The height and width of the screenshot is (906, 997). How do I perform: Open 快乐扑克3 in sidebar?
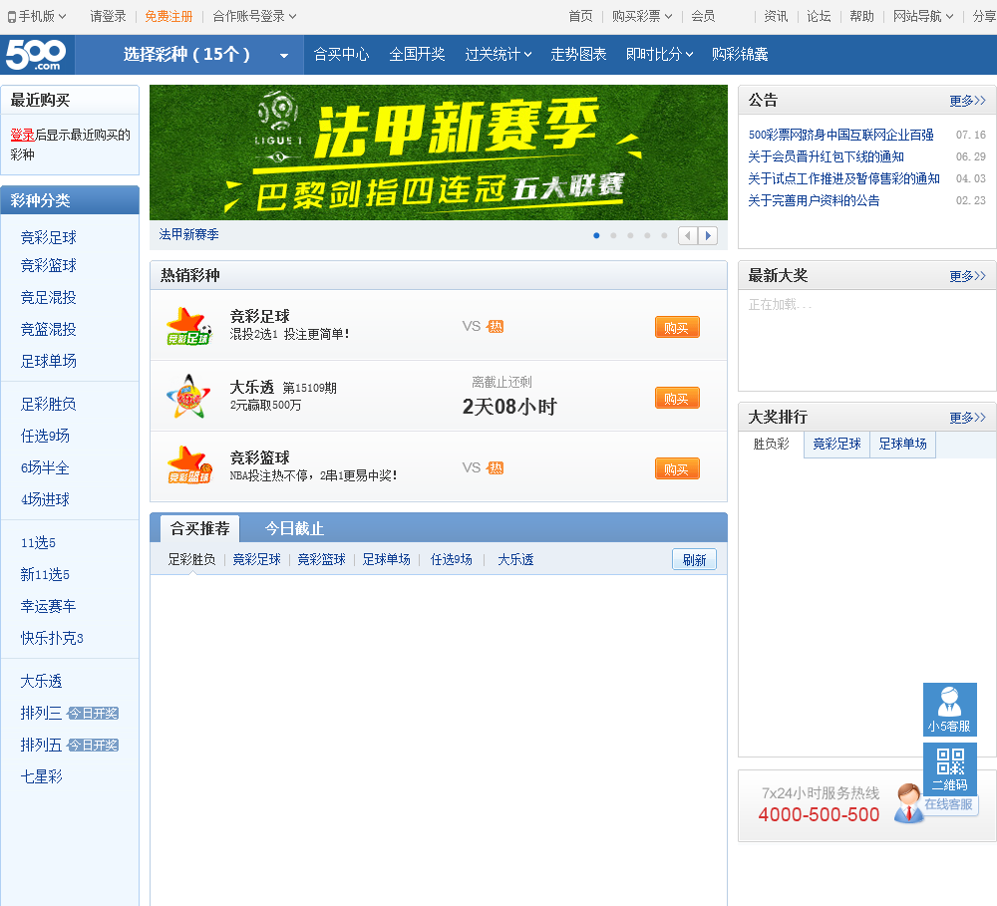(52, 638)
